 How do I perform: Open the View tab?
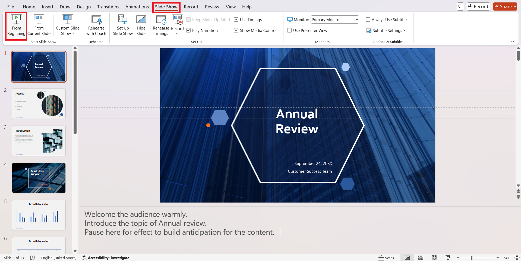click(231, 7)
